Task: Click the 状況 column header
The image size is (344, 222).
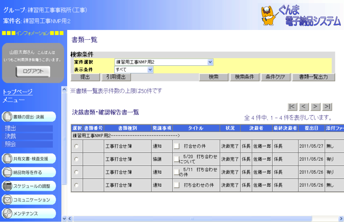Action: point(230,128)
